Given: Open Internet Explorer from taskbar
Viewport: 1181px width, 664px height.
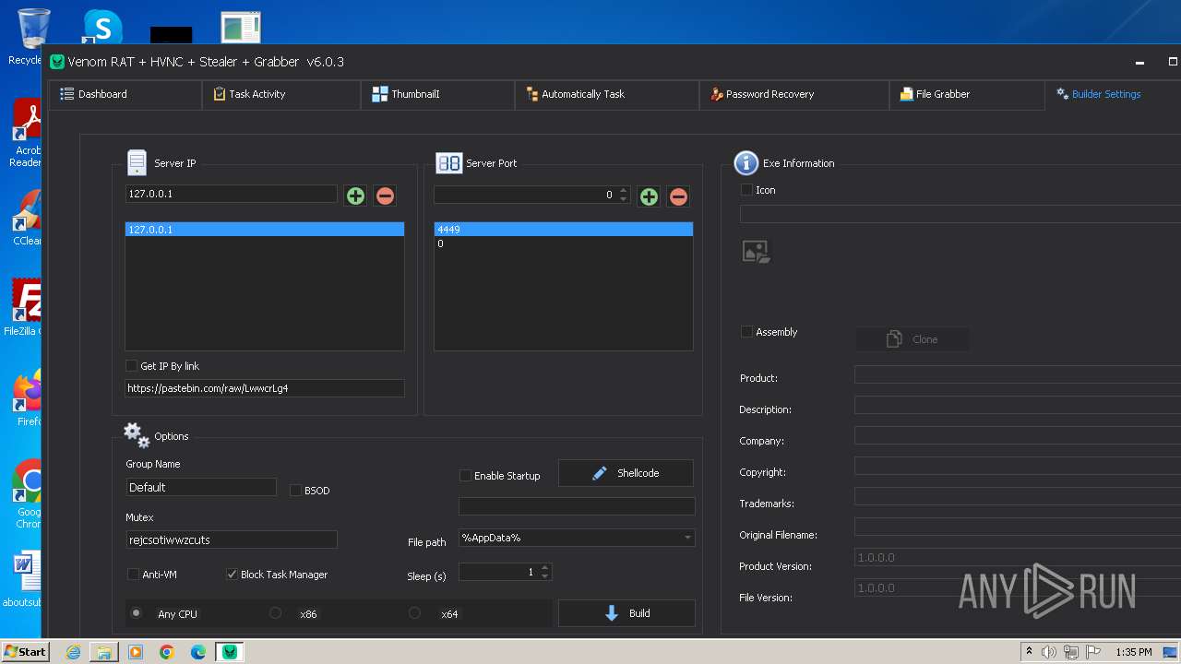Looking at the screenshot, I should [73, 652].
